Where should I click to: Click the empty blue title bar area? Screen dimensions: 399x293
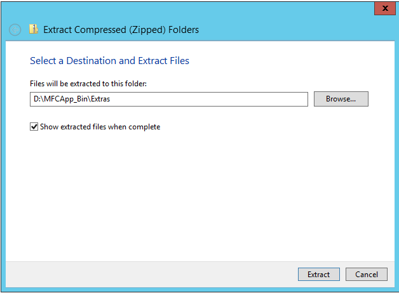click(191, 9)
